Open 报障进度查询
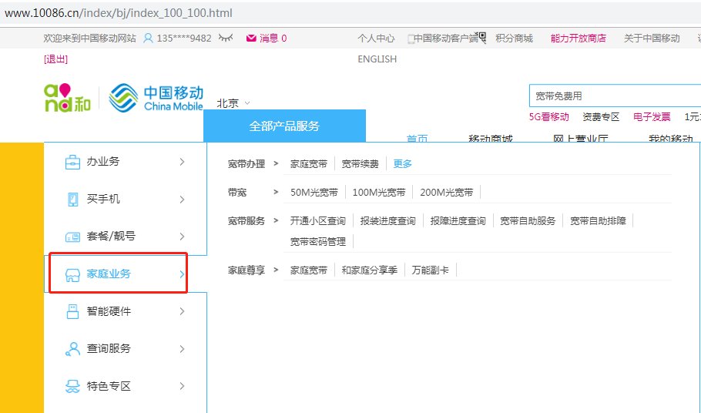Image resolution: width=701 pixels, height=413 pixels. click(x=458, y=221)
